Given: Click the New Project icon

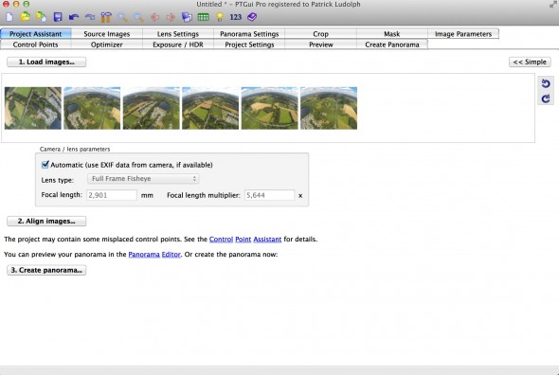Looking at the screenshot, I should [x=9, y=17].
